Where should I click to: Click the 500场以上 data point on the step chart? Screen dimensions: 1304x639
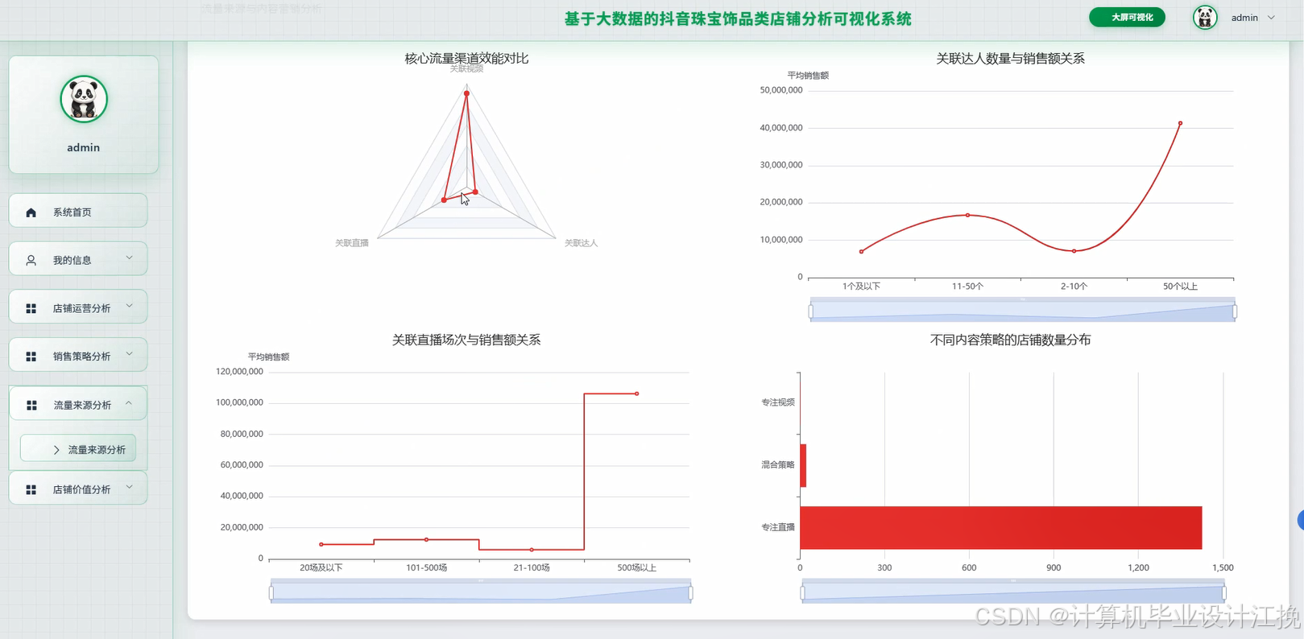[637, 394]
